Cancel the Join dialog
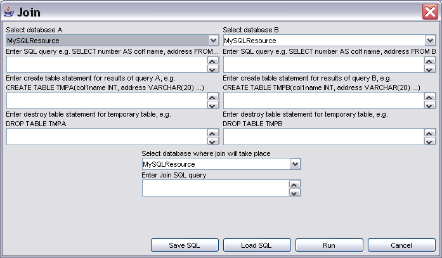The image size is (442, 258). (401, 245)
